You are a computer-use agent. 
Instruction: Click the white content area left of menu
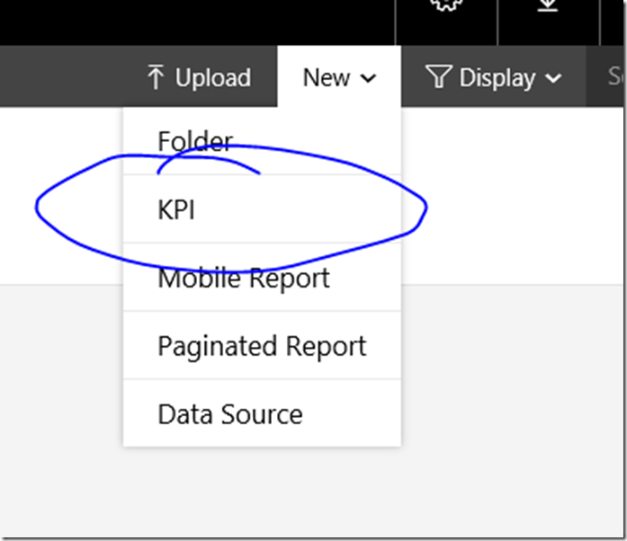pos(61,252)
